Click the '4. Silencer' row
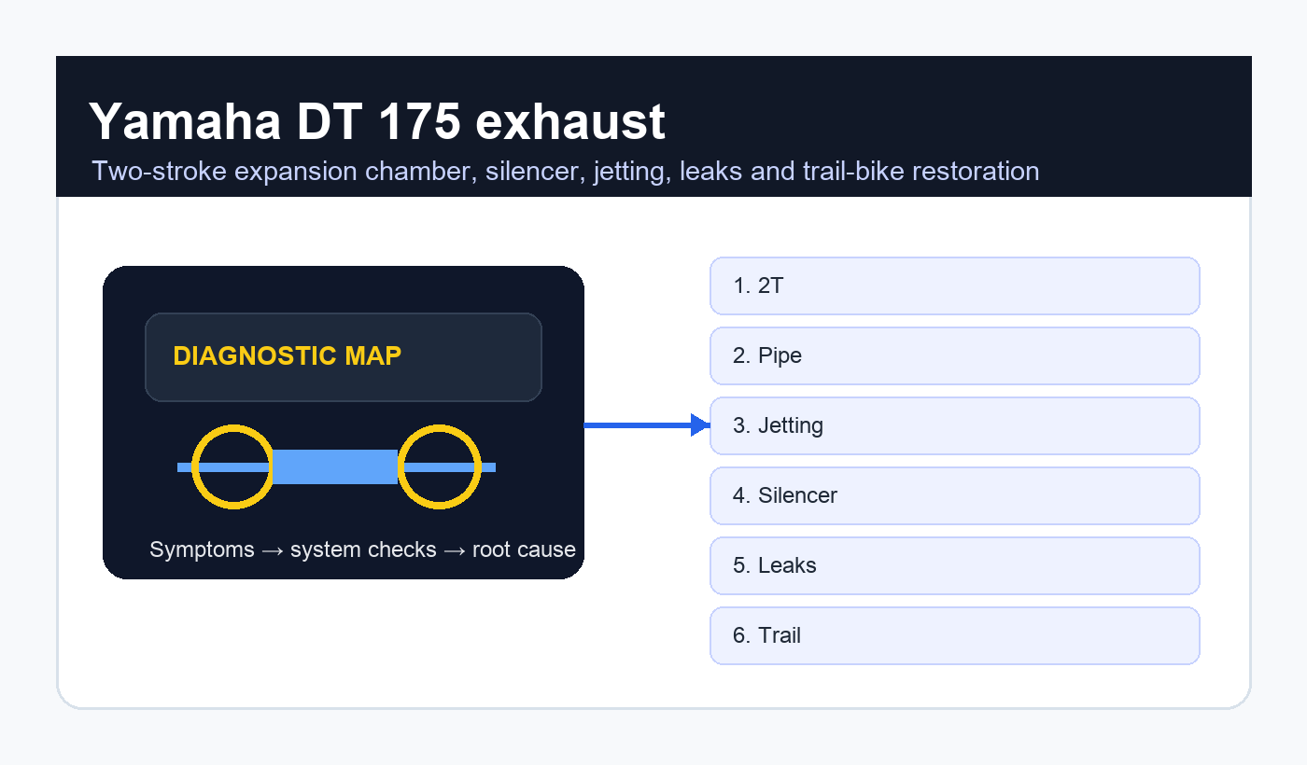Screen dimensions: 1307x765 (x=954, y=495)
